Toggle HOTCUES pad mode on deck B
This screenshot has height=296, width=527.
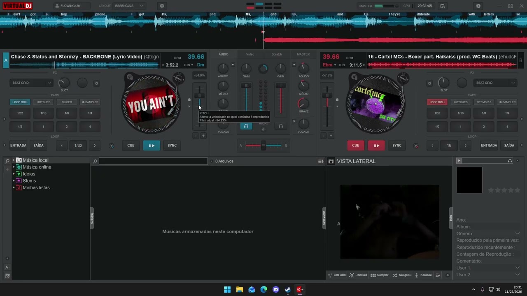tap(461, 102)
